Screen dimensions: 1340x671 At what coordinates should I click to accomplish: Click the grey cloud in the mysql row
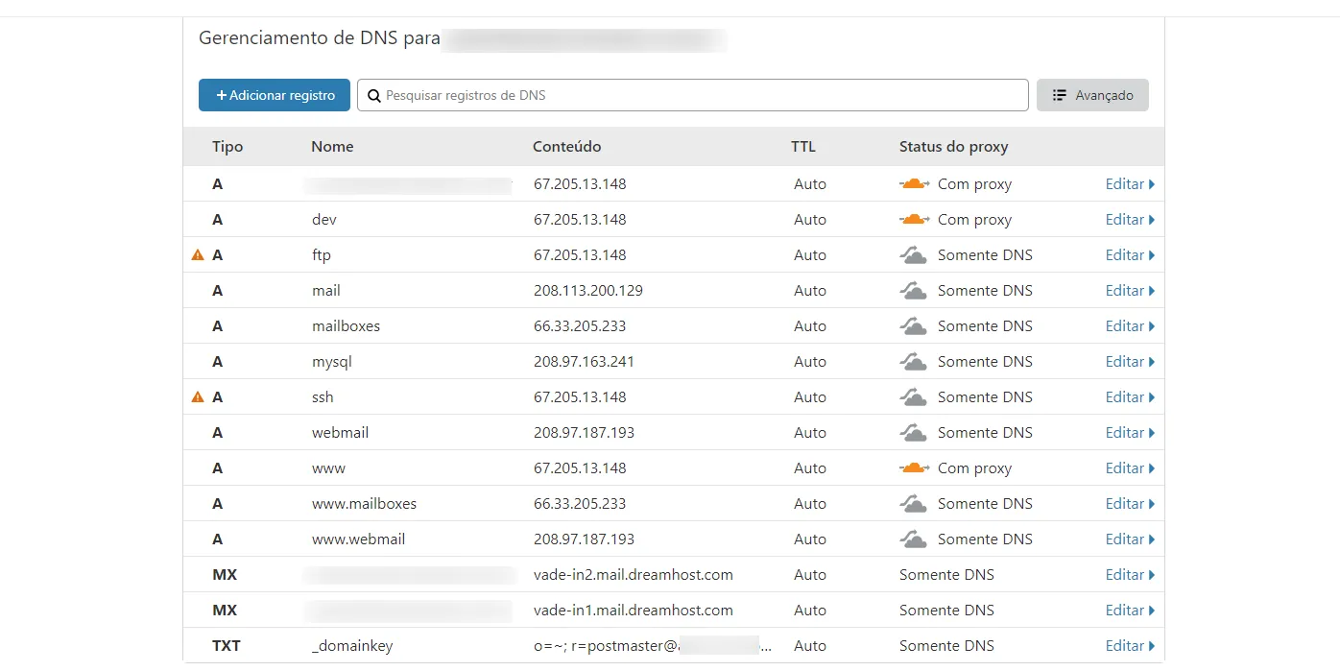point(913,361)
